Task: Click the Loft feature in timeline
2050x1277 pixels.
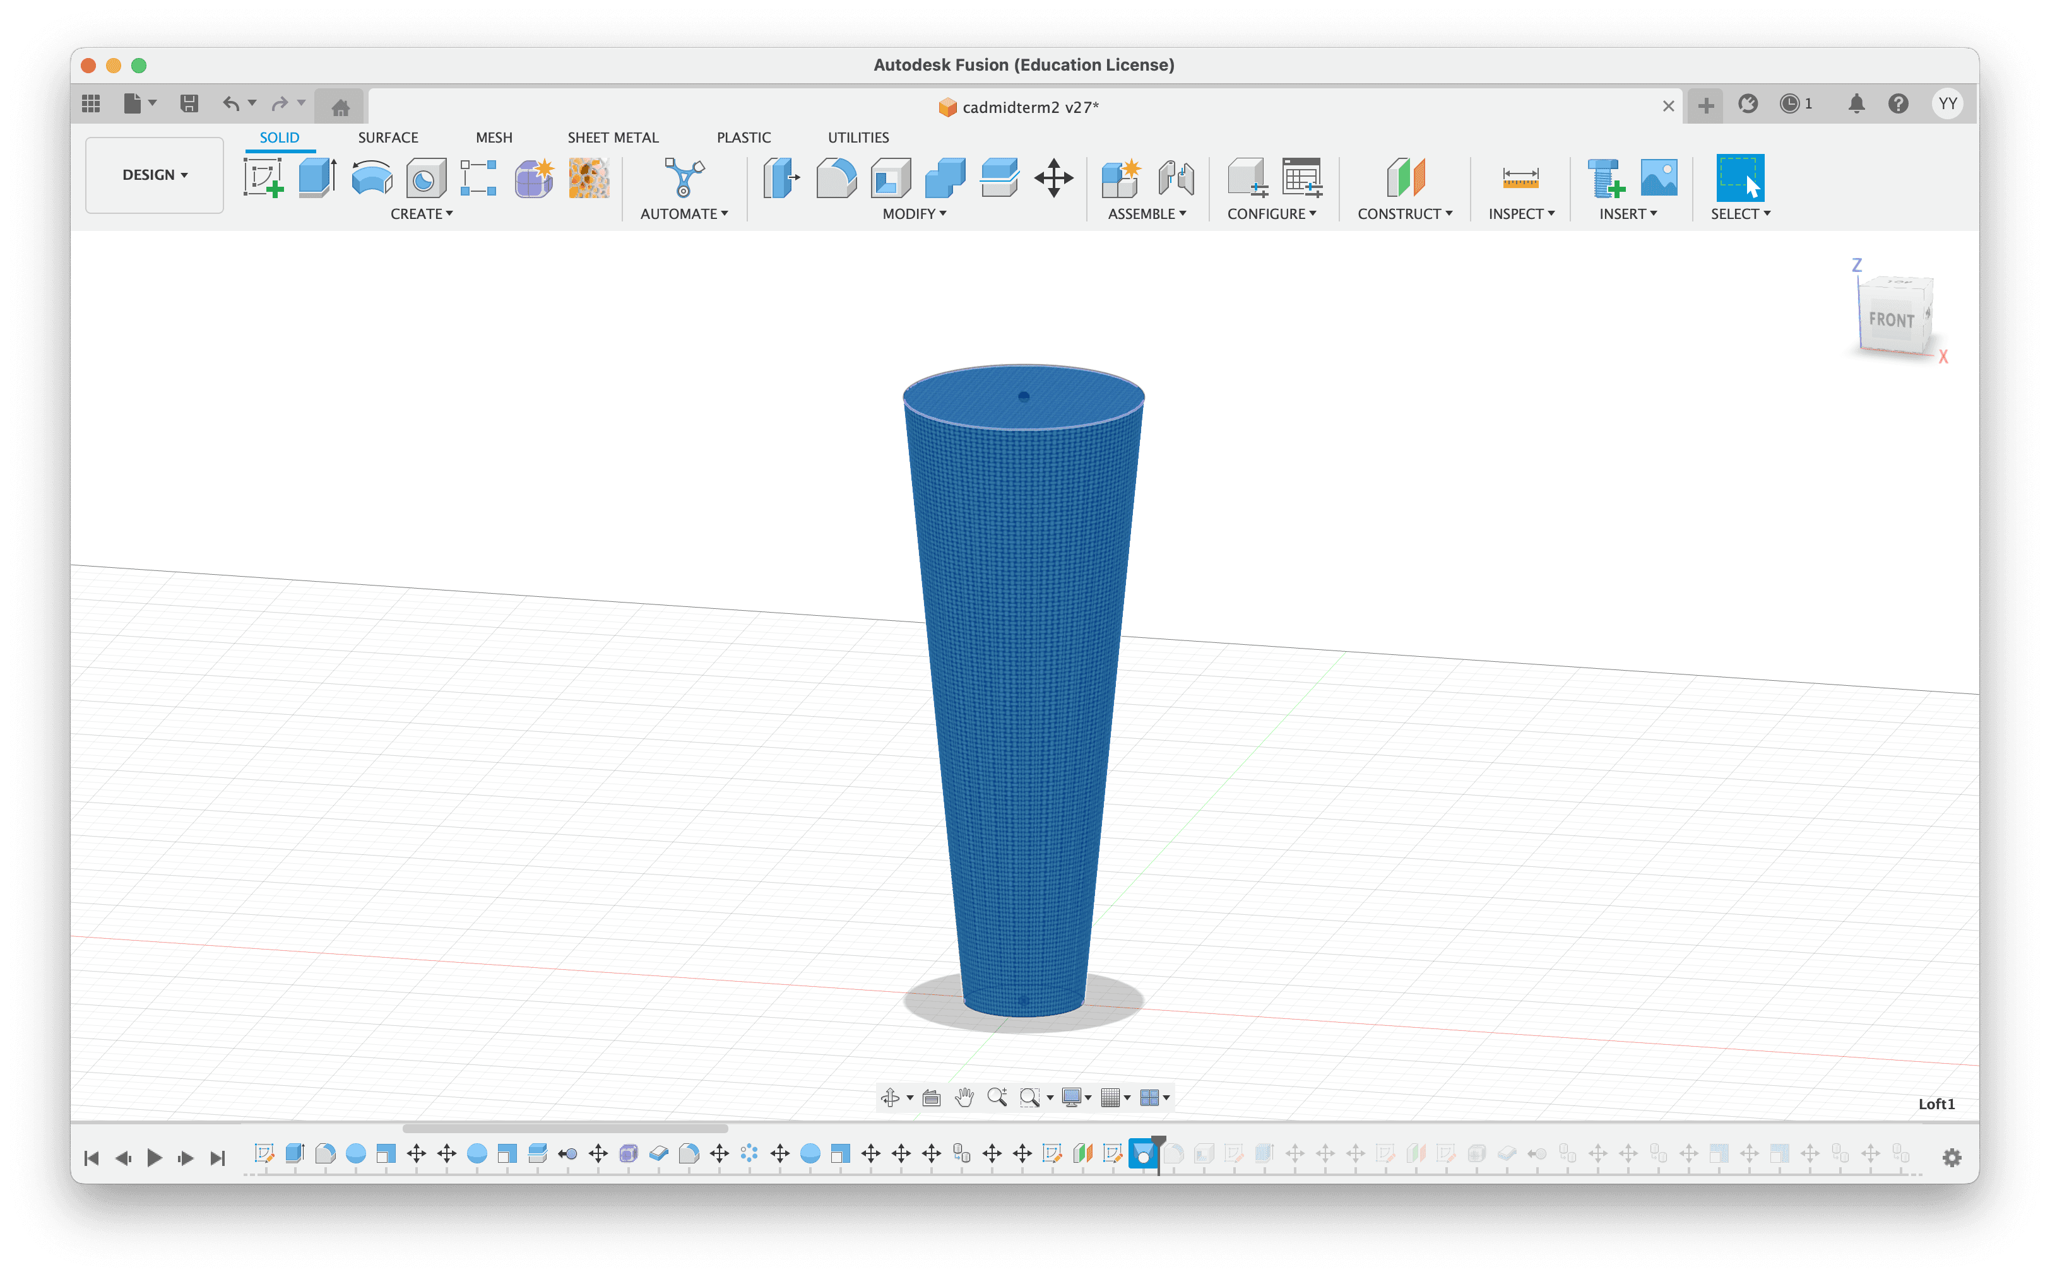Action: [1142, 1154]
